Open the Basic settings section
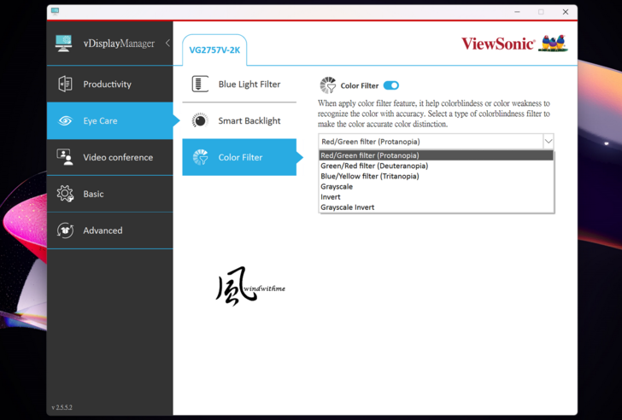622x420 pixels. 110,194
